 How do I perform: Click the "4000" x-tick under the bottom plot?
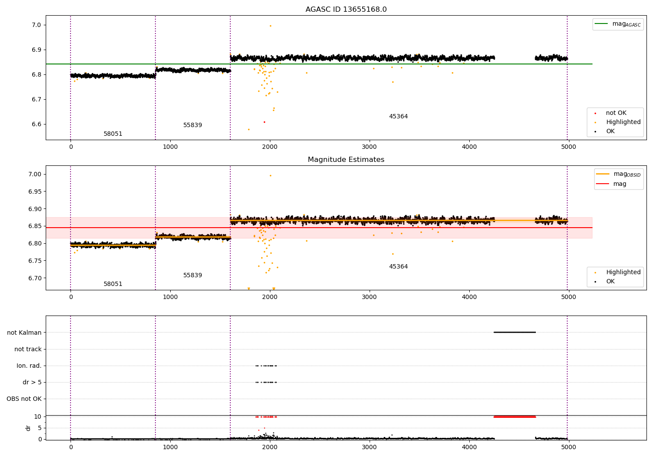click(x=469, y=447)
